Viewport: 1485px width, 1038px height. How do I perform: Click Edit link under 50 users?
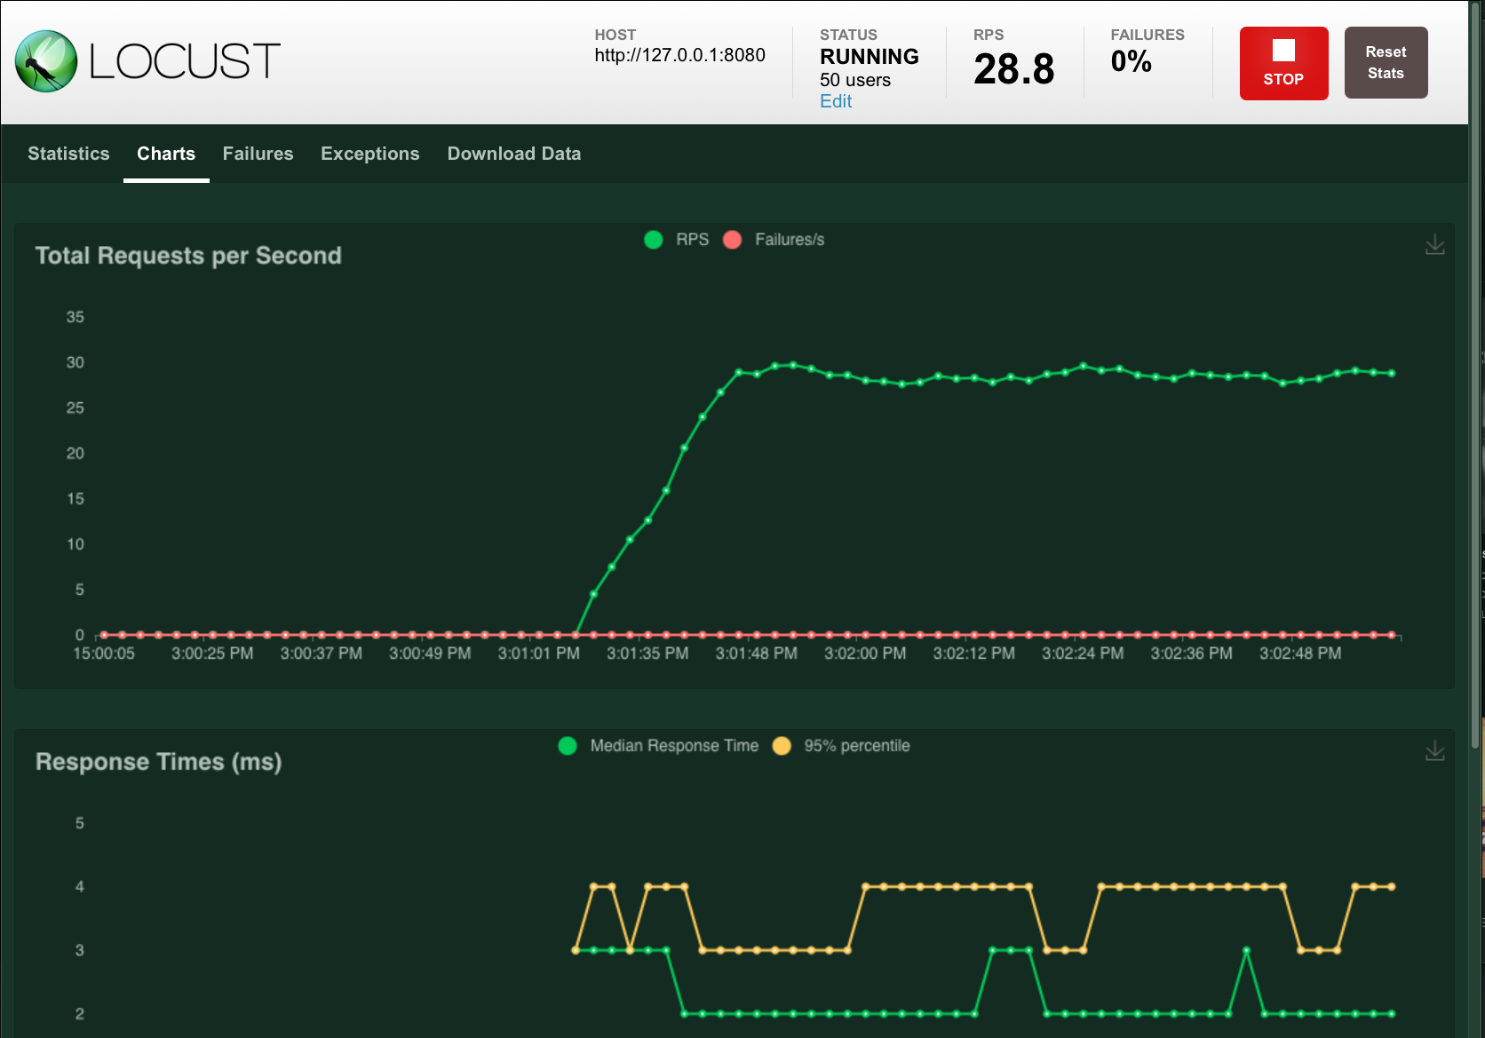click(835, 101)
